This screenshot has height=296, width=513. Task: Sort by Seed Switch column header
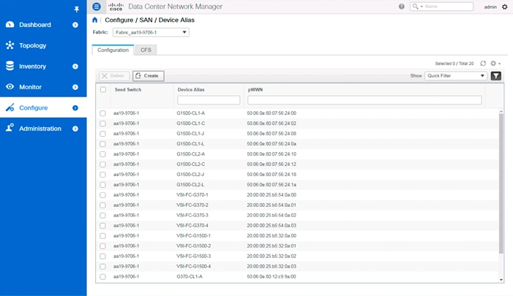coord(128,89)
